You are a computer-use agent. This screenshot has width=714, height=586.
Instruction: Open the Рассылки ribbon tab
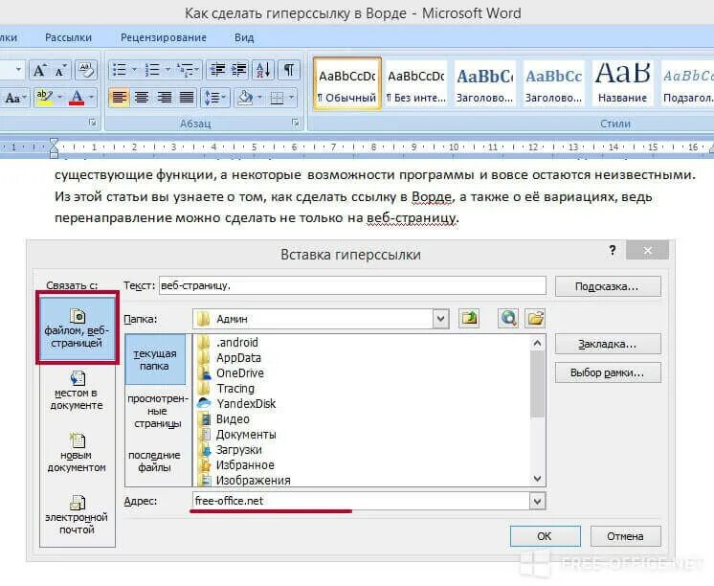coord(68,37)
